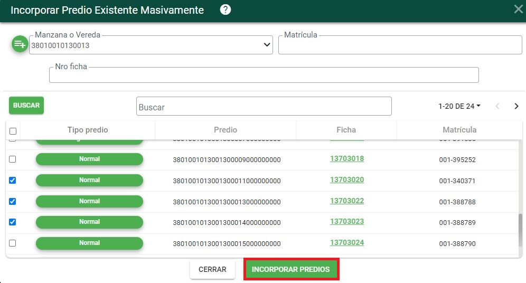This screenshot has width=526, height=283.
Task: Click the Nro ficha input field
Action: (264, 76)
